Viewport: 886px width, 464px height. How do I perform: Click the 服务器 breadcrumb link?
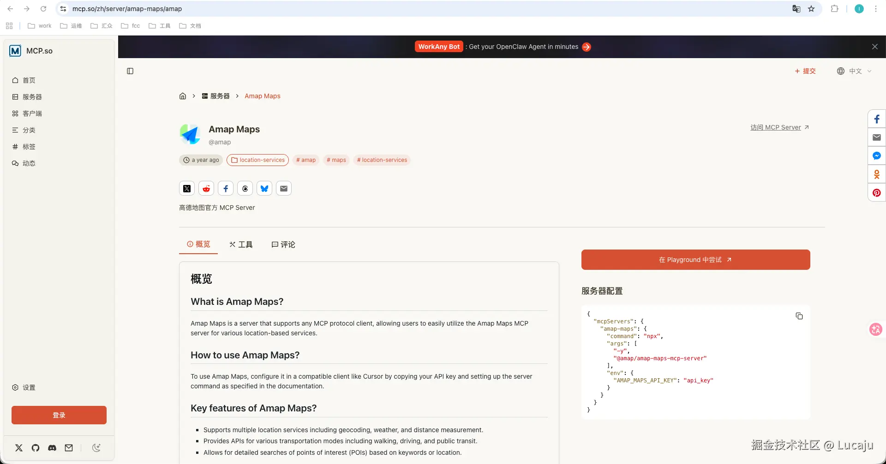coord(216,96)
